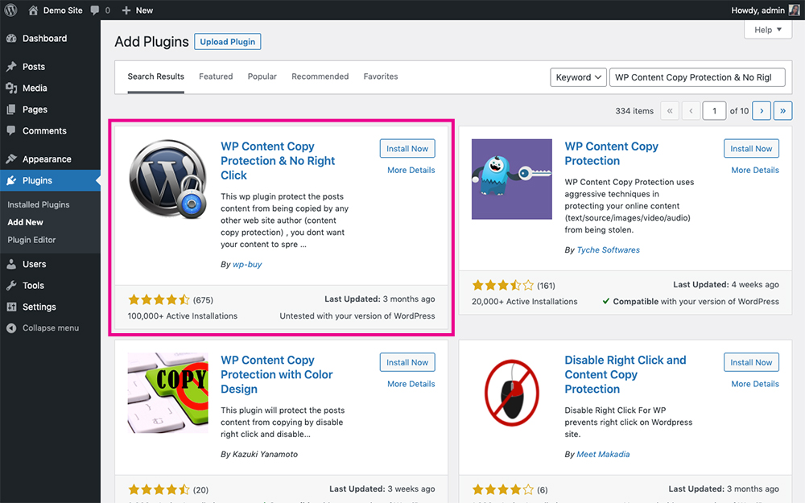This screenshot has height=503, width=805.
Task: Open Protection with Color Design title link
Action: [x=276, y=375]
